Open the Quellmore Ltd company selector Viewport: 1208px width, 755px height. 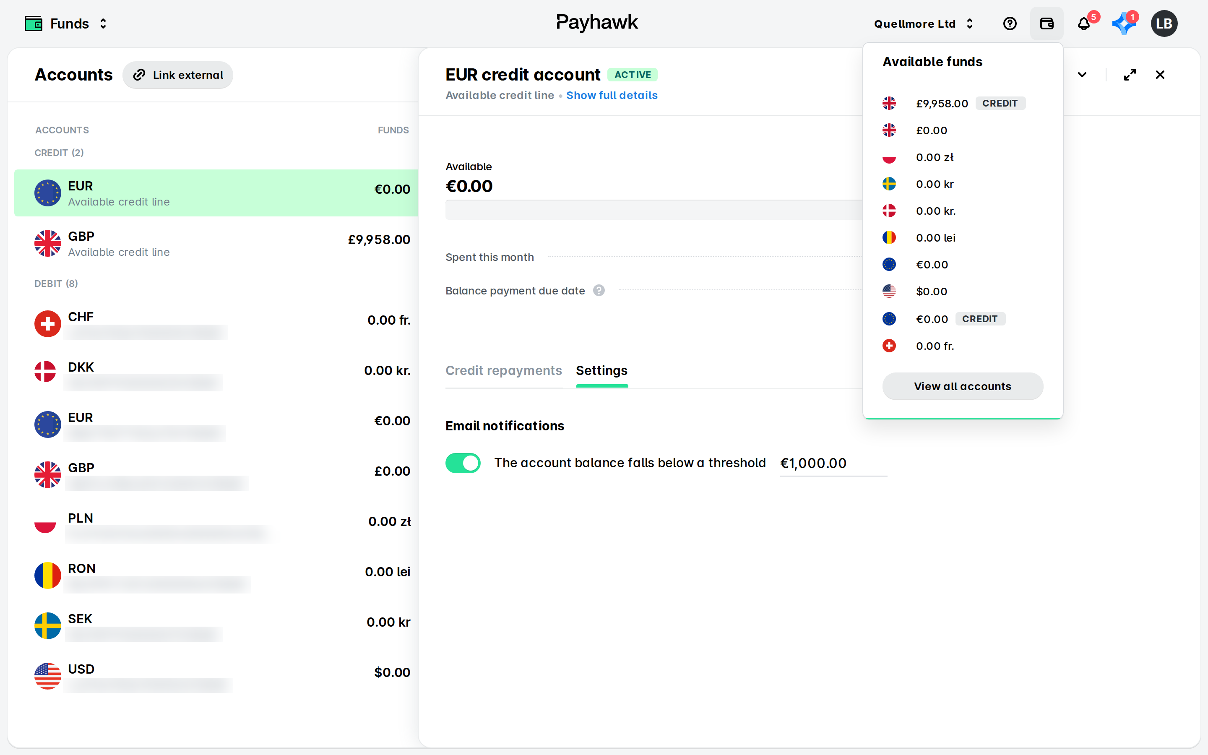click(924, 23)
